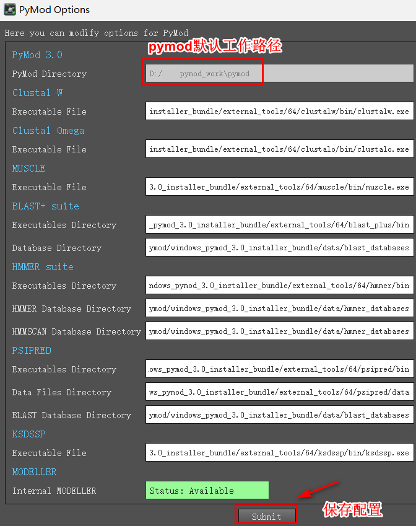Click the PyMod app icon in title bar
Screen dimensions: 416x526
tap(10, 9)
